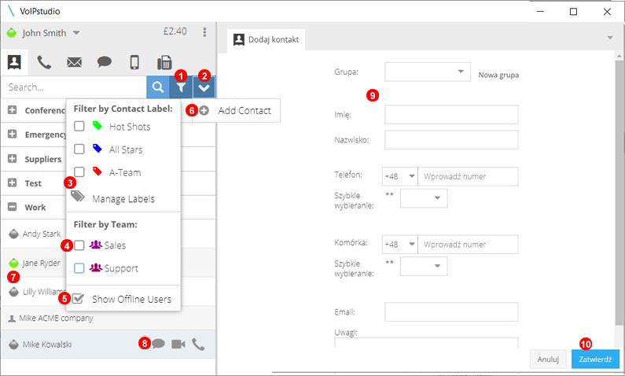This screenshot has width=625, height=376.
Task: Click the VoIPstudio app logo
Action: 11,11
